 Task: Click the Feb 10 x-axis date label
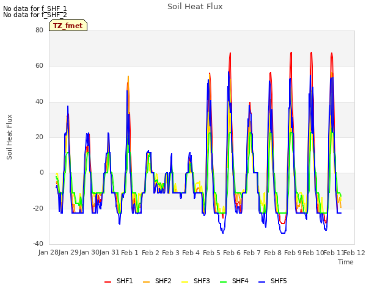point(313,253)
